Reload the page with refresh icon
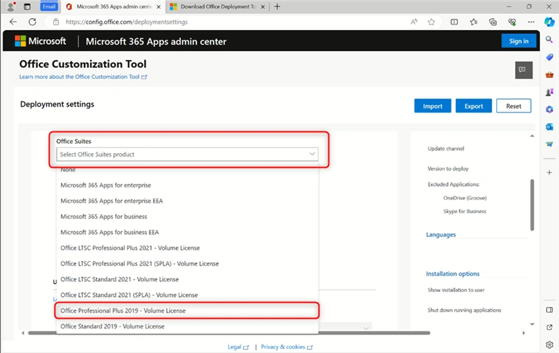The width and height of the screenshot is (559, 353). [x=32, y=22]
